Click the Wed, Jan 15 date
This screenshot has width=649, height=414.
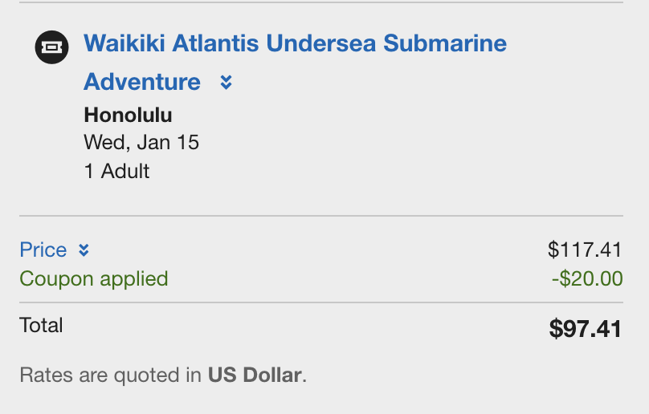coord(141,142)
